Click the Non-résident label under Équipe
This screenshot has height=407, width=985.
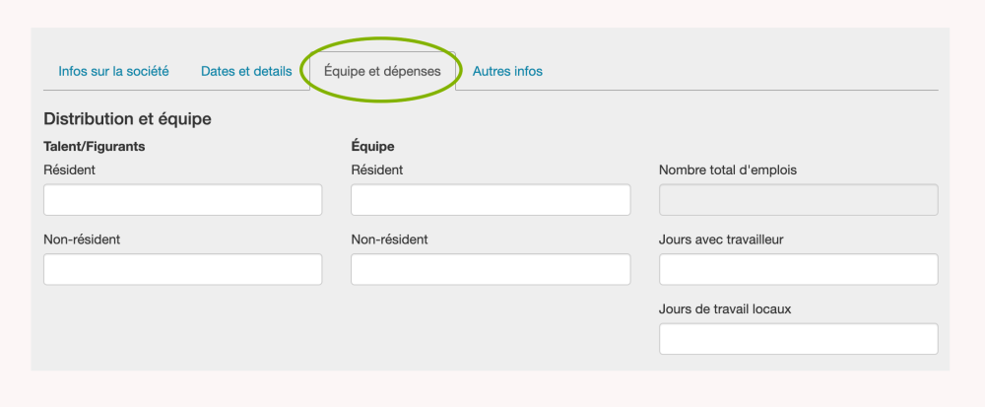(x=389, y=238)
